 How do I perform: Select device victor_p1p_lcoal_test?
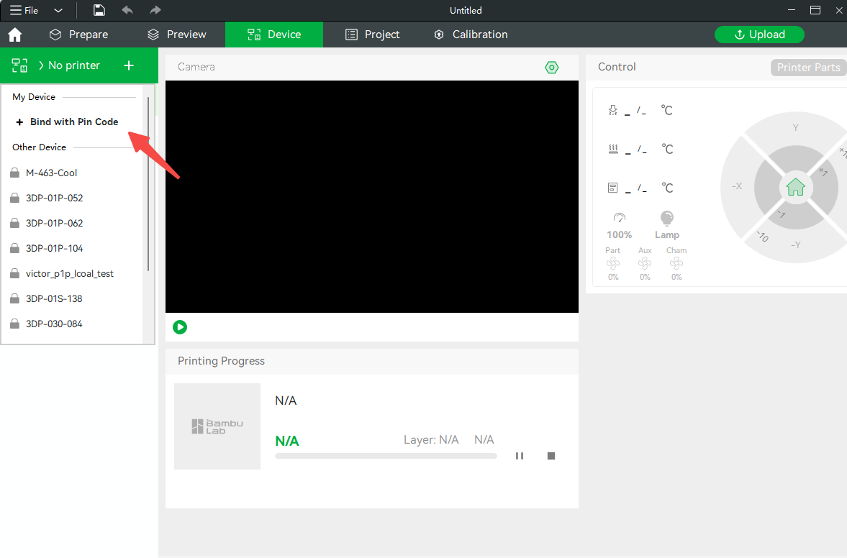70,273
